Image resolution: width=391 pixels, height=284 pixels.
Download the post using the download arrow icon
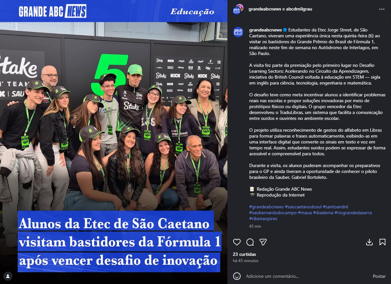(x=369, y=242)
